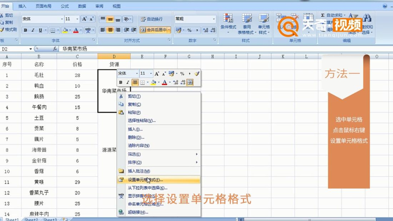Expand the 筛选(E) submenu
This screenshot has width=393, height=221.
coord(159,154)
